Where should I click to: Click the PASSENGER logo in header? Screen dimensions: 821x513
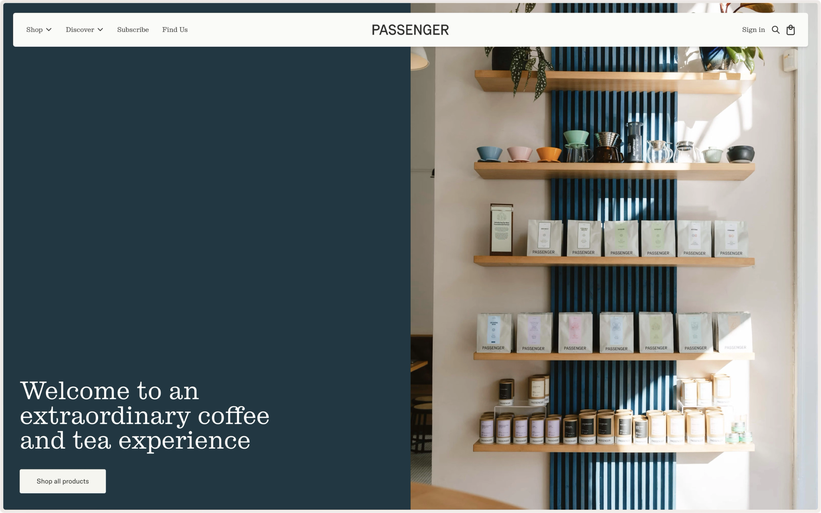(x=410, y=30)
